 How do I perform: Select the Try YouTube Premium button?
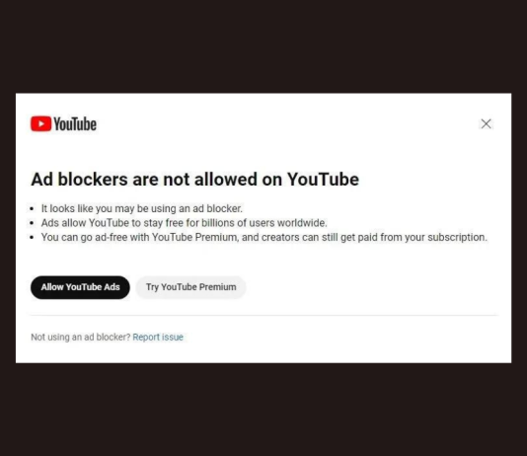pyautogui.click(x=190, y=287)
